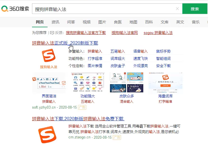Open suggestion 搜狗拼音输入法官方下载
This screenshot has width=208, height=147.
tap(86, 33)
